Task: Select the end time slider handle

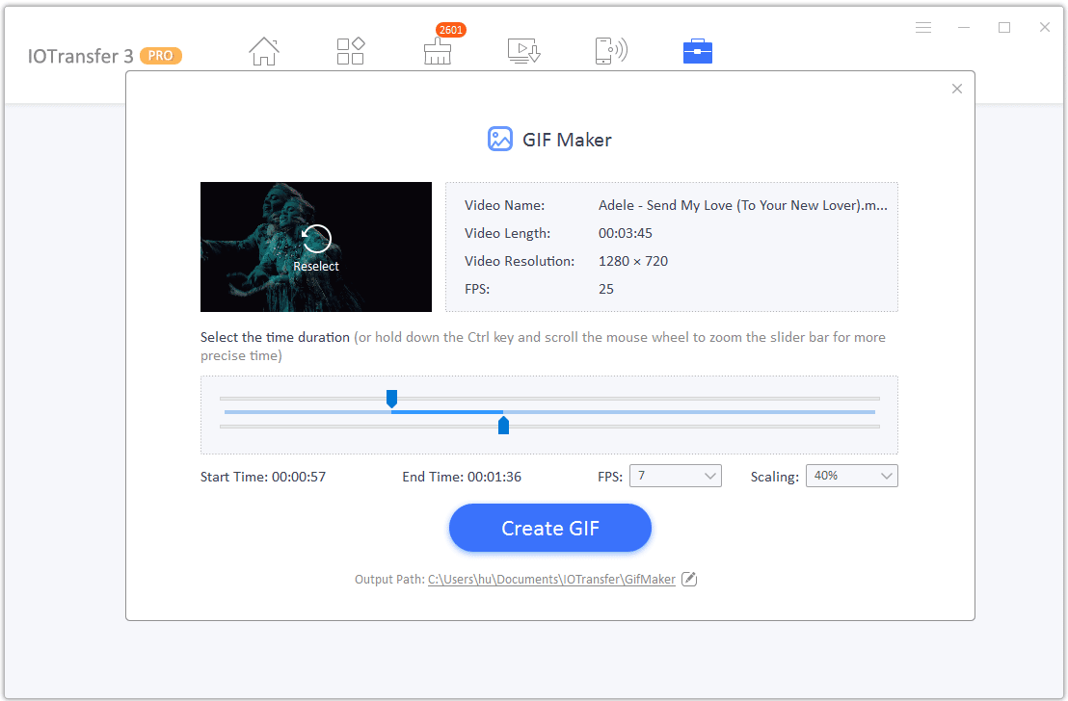Action: click(502, 425)
